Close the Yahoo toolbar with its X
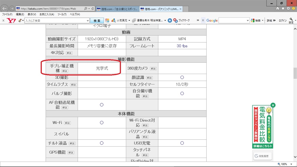Image resolution: width=297 pixels, height=167 pixels. (x=3, y=21)
